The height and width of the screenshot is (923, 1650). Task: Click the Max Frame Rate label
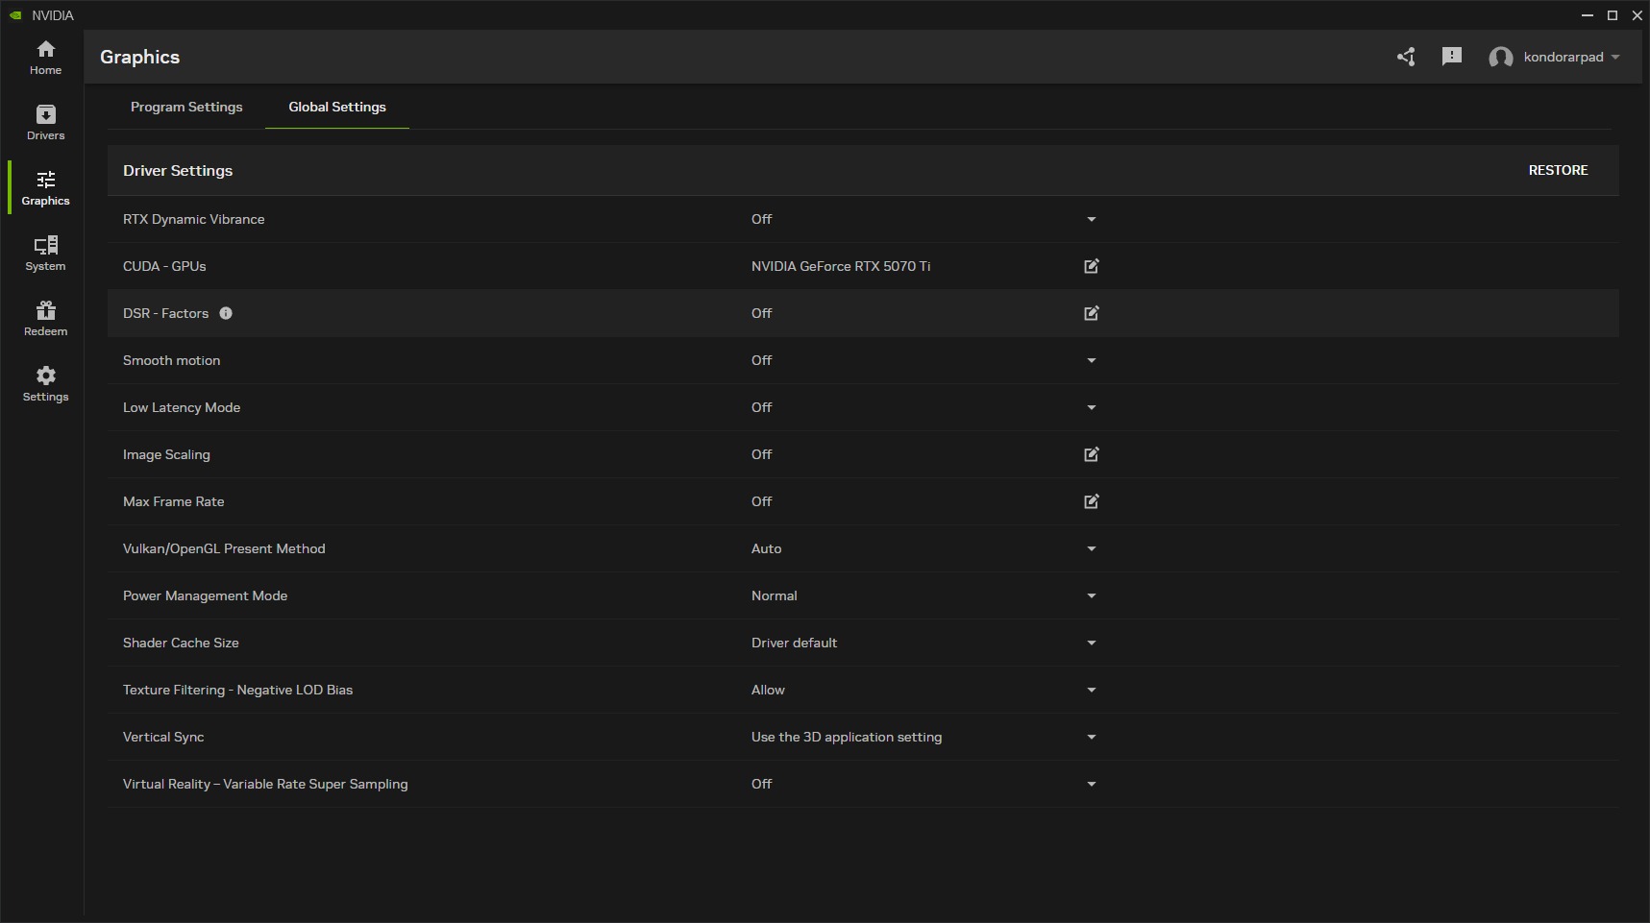[174, 501]
